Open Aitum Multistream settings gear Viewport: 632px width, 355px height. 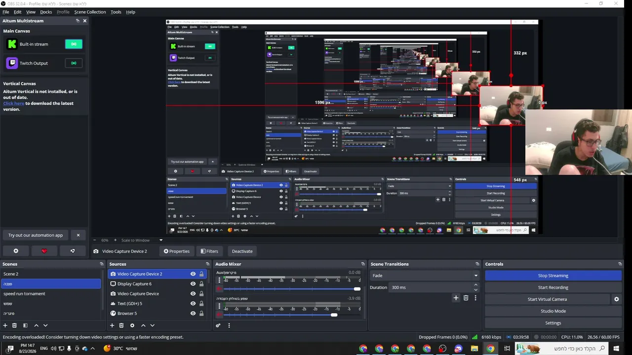click(16, 251)
